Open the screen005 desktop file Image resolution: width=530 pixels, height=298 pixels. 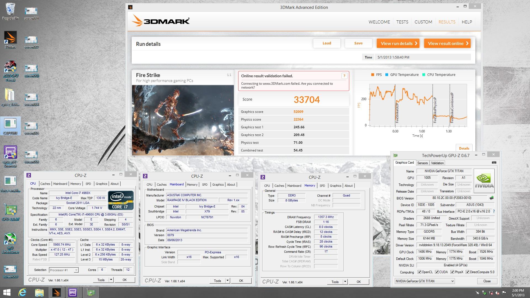tap(31, 128)
